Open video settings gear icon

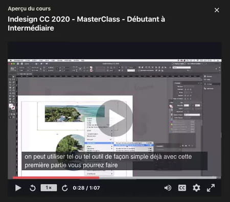(196, 188)
